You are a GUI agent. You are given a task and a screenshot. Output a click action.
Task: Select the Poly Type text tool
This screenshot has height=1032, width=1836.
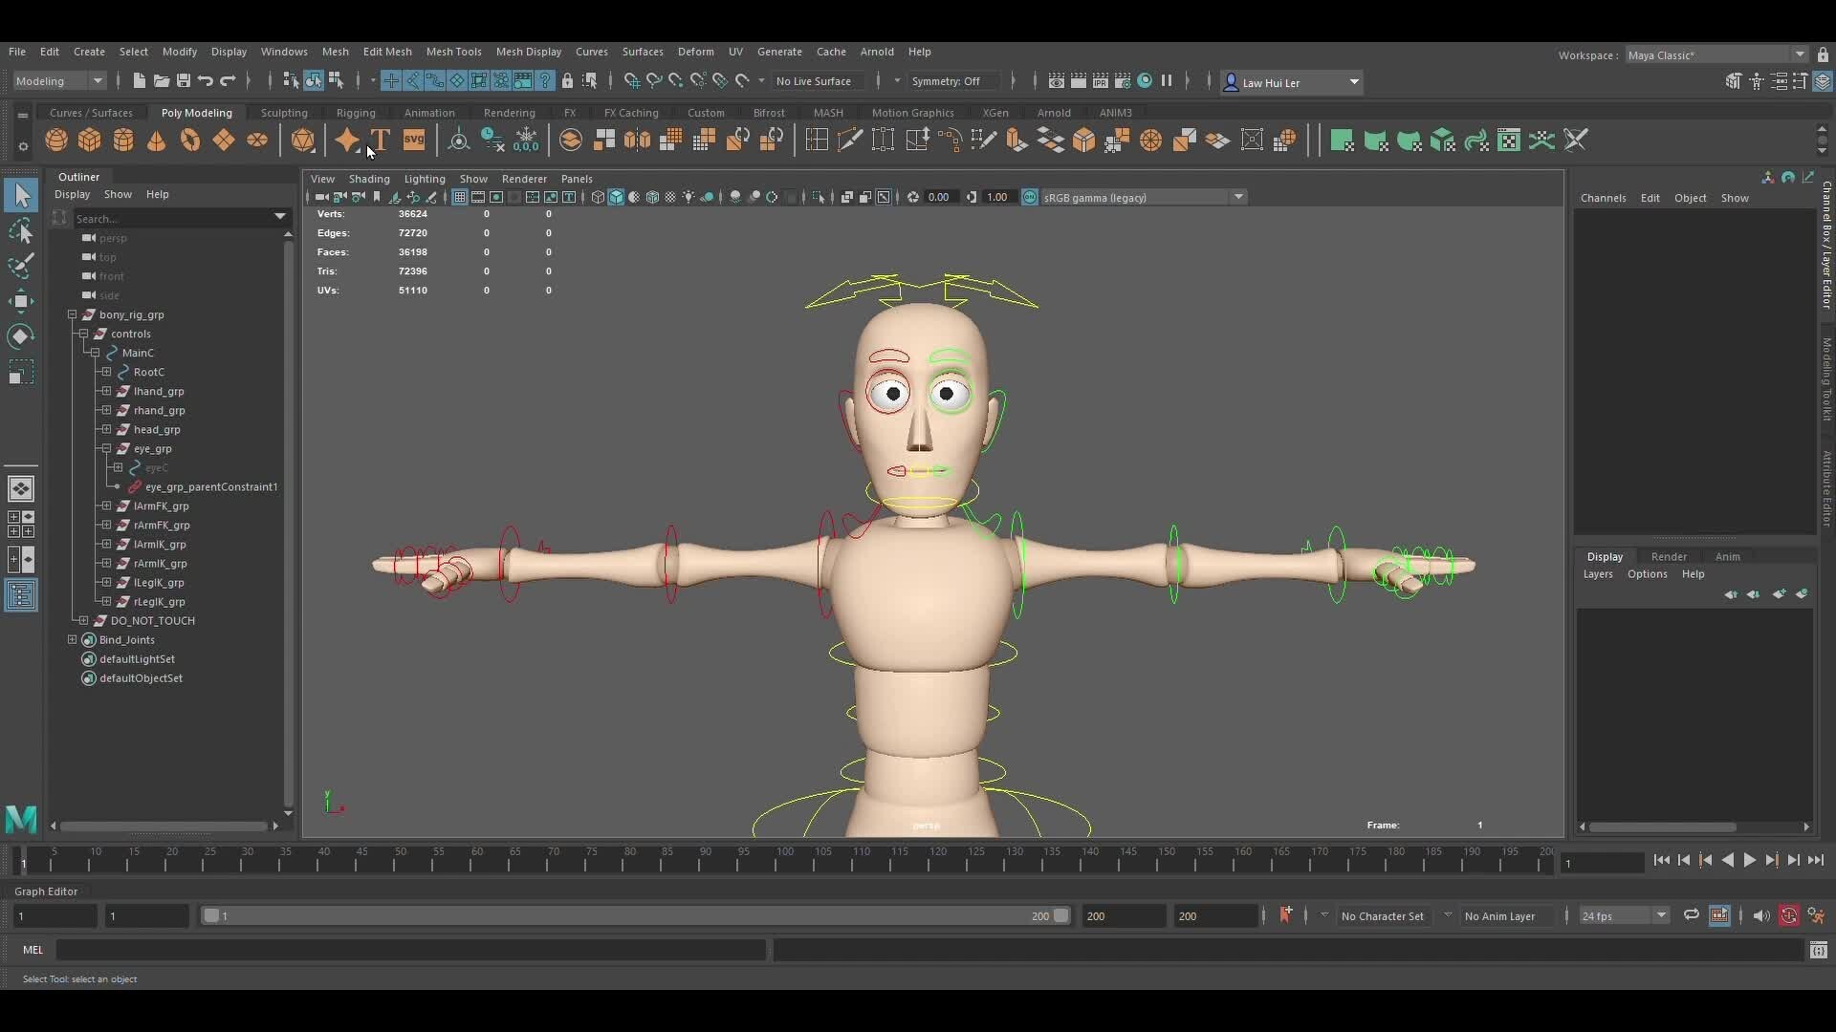pyautogui.click(x=381, y=140)
